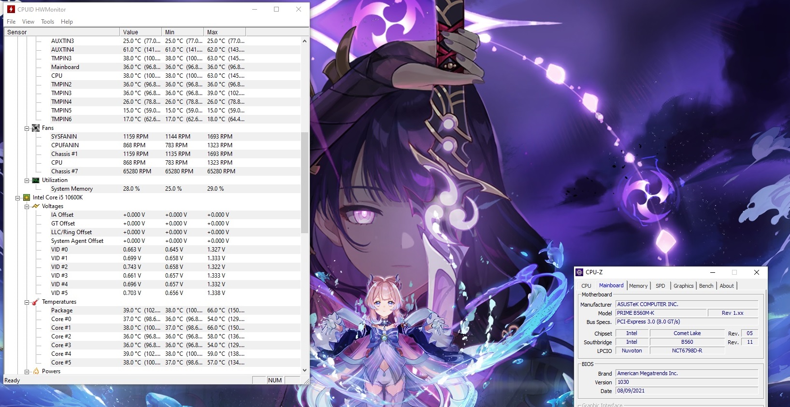This screenshot has height=407, width=790.
Task: Switch to the About tab in CPU-Z
Action: 727,286
